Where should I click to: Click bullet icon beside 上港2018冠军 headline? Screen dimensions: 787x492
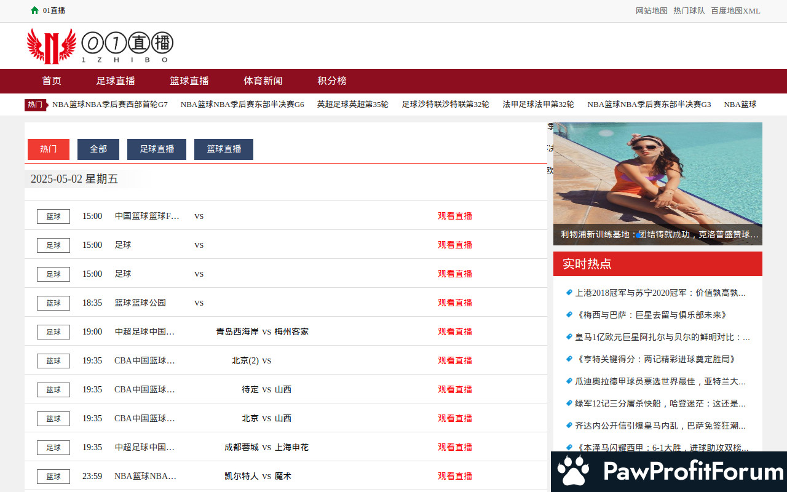(x=569, y=293)
